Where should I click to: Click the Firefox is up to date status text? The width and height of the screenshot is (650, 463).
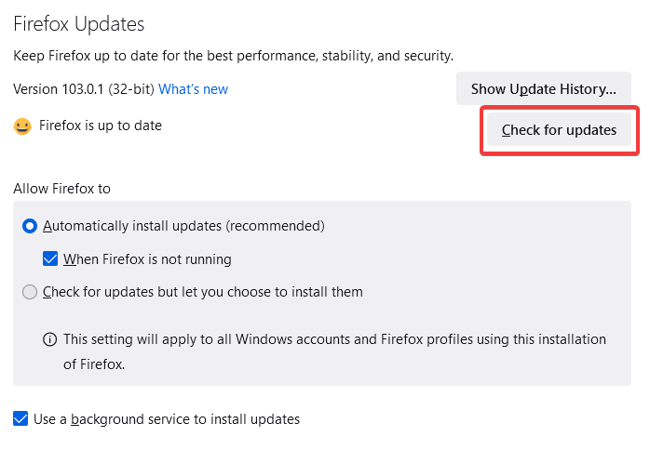(101, 126)
